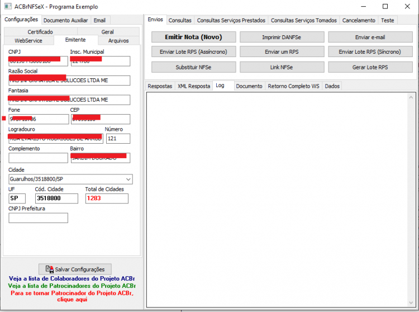Click Imprimir DANFSe button
419x312 pixels.
point(282,37)
